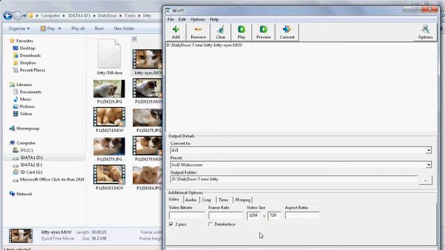Enable the Deinterlace checkbox
Viewport: 445px width, 250px height.
[x=211, y=224]
